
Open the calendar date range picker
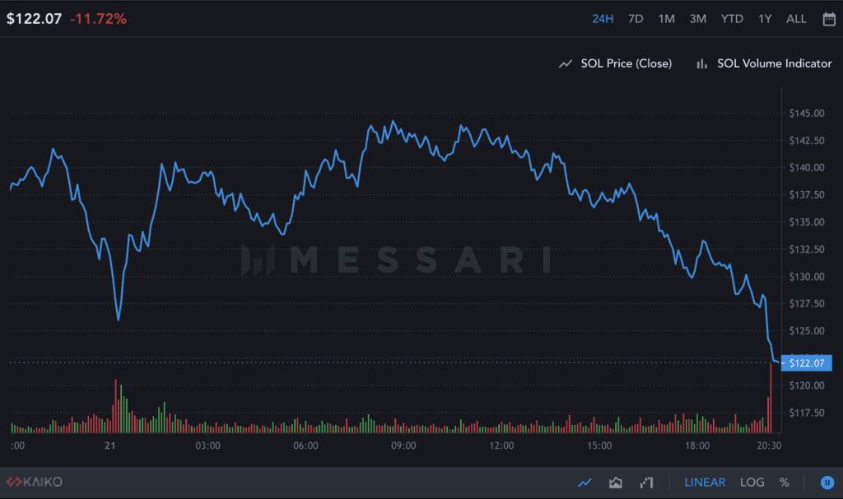829,19
